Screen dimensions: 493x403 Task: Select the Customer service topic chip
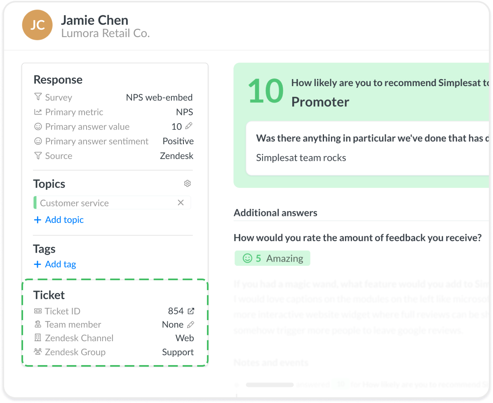point(74,203)
